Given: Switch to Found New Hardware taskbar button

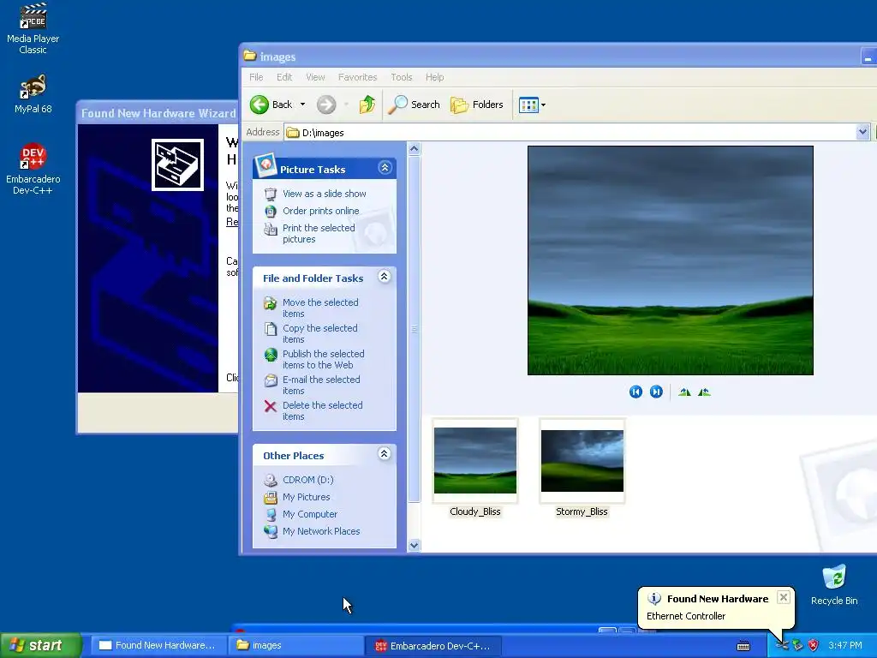Looking at the screenshot, I should (158, 645).
